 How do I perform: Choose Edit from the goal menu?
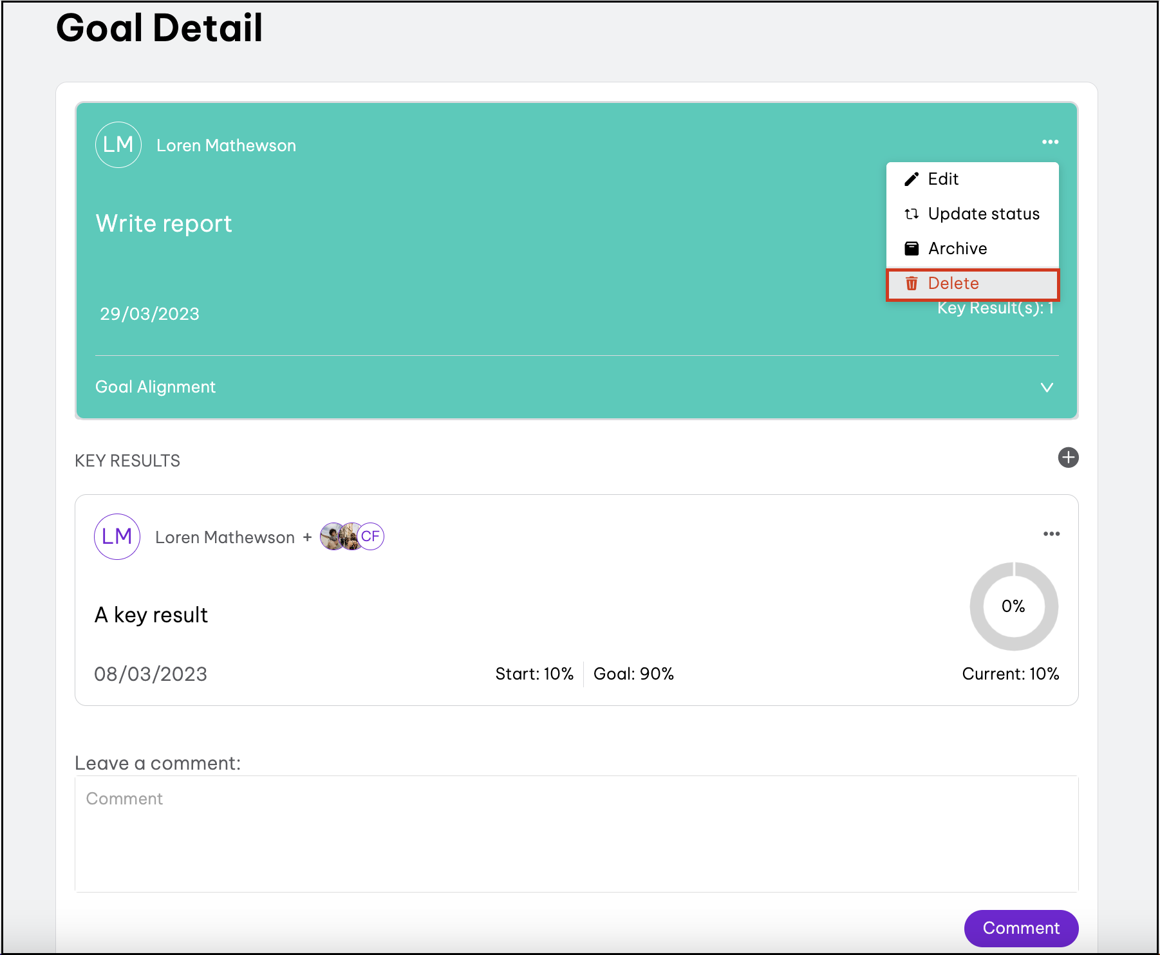click(x=943, y=180)
